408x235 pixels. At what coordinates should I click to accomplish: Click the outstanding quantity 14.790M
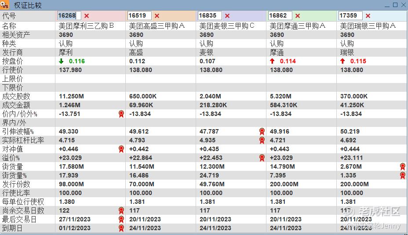click(282, 166)
